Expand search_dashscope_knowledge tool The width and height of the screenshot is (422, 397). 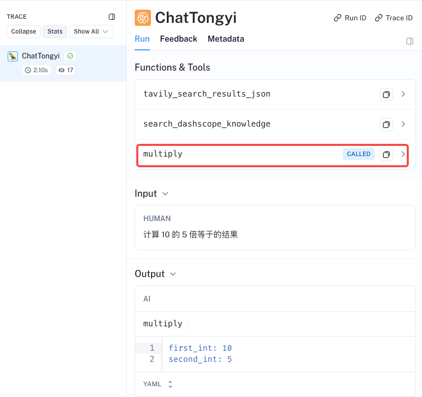click(403, 124)
